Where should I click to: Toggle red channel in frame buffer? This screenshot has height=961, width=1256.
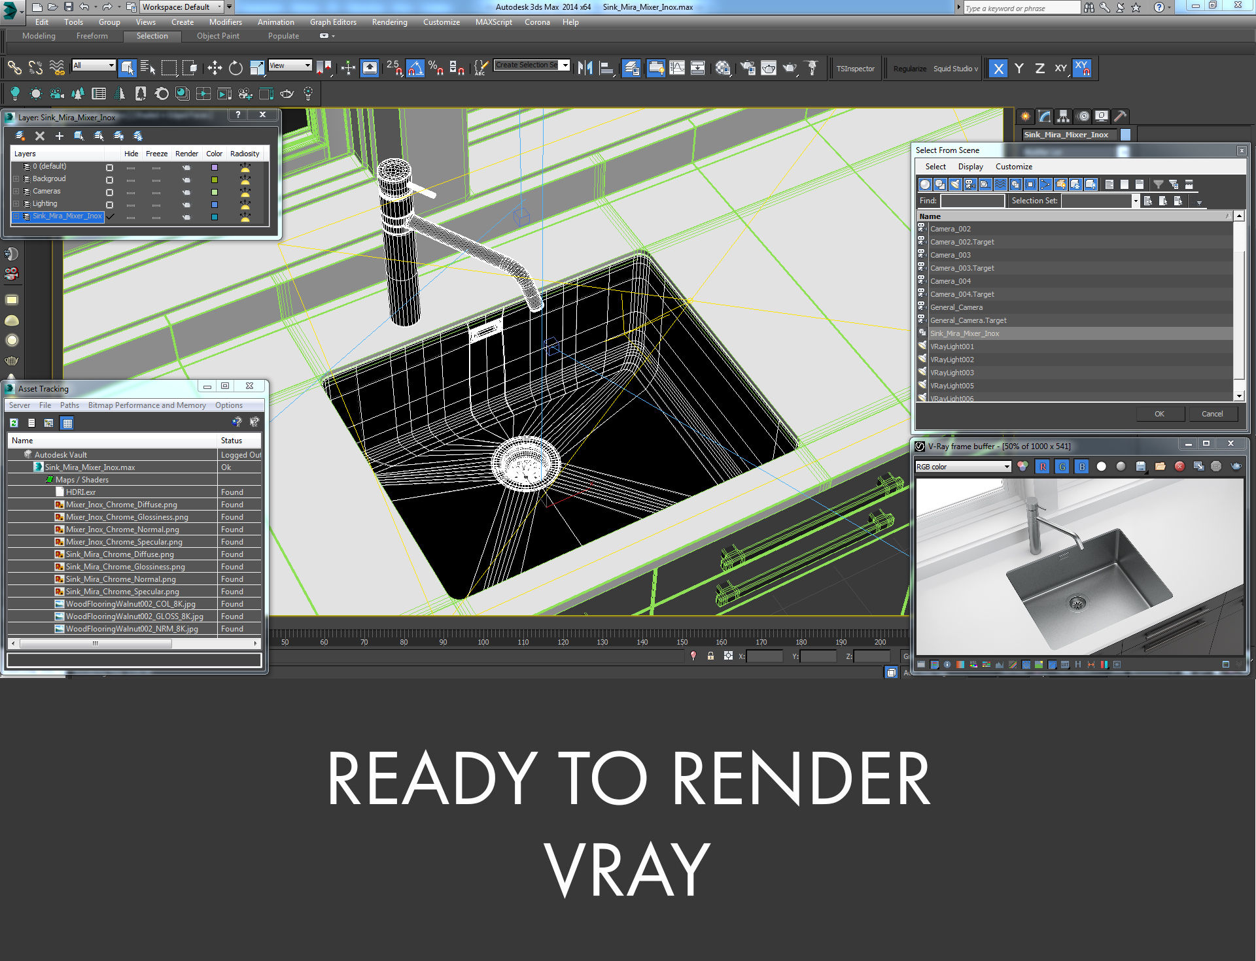tap(1043, 467)
